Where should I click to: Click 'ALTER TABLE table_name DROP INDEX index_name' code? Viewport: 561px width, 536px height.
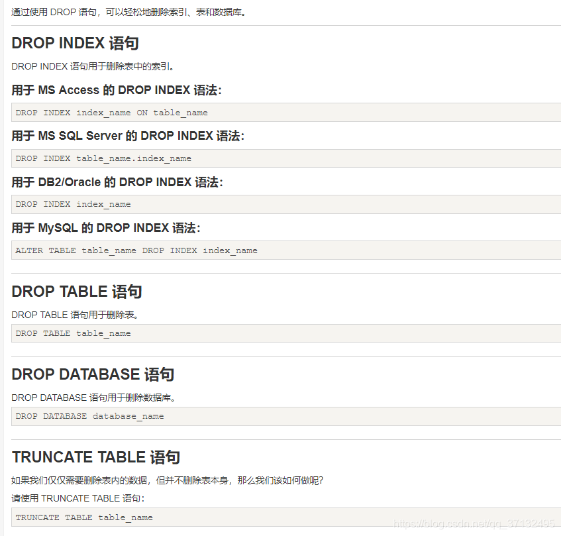coord(136,250)
